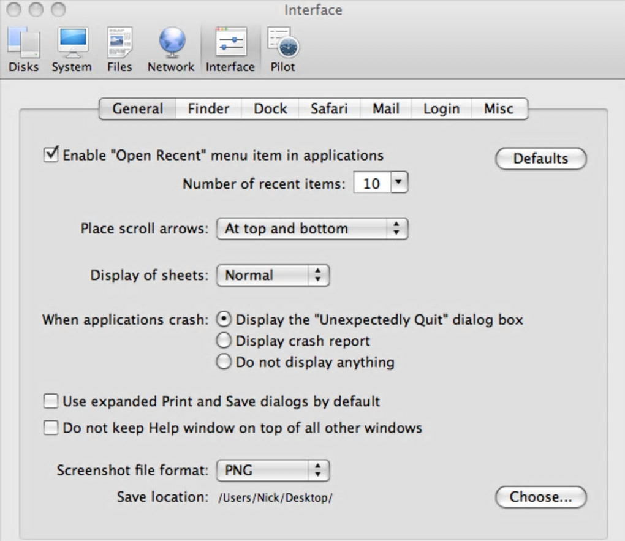Check Do not keep Help window on top
625x541 pixels.
pyautogui.click(x=51, y=428)
